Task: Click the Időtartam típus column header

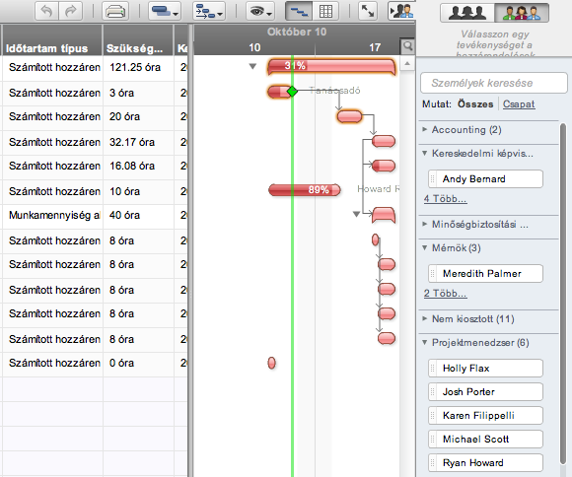Action: coord(52,39)
